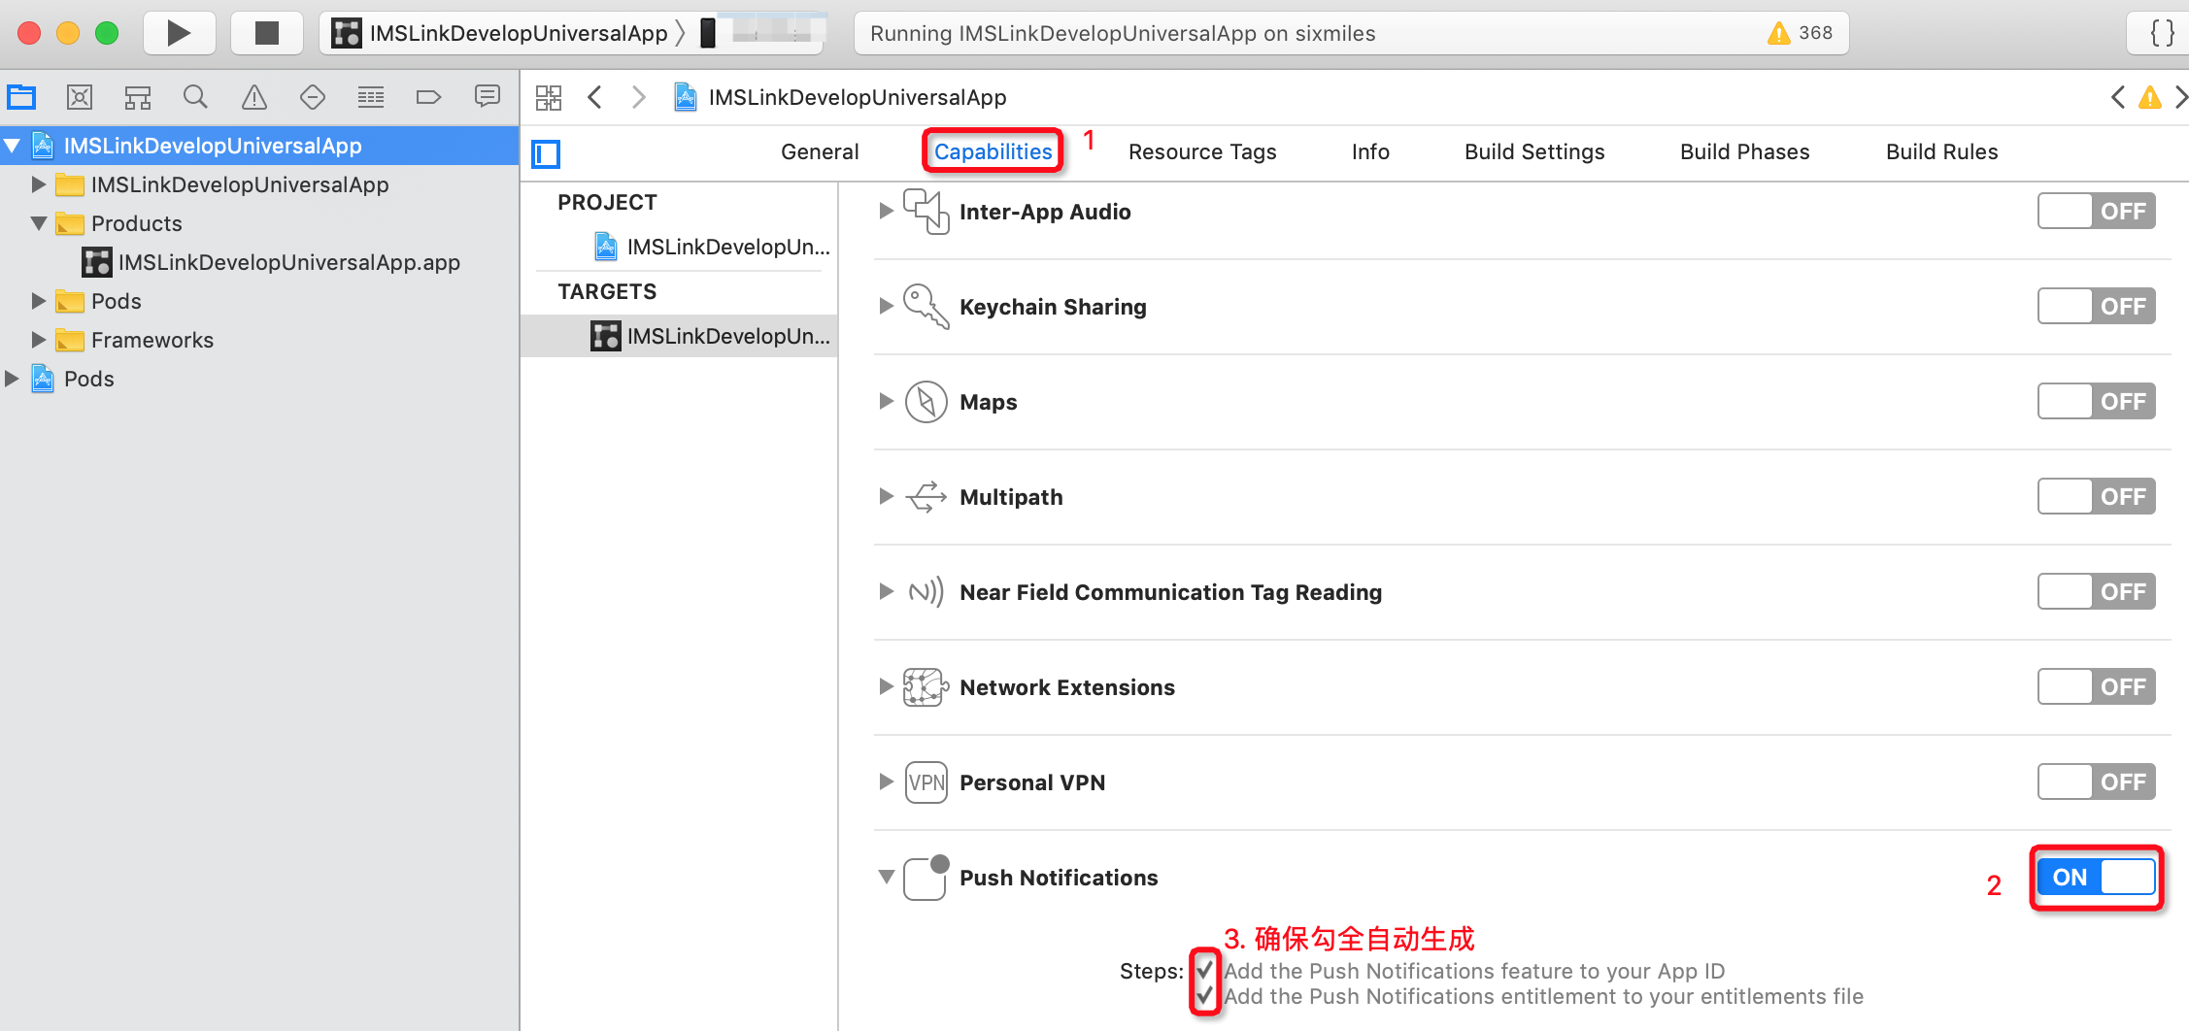This screenshot has height=1031, width=2189.
Task: Switch to the Build Rules tab
Action: [x=1941, y=151]
